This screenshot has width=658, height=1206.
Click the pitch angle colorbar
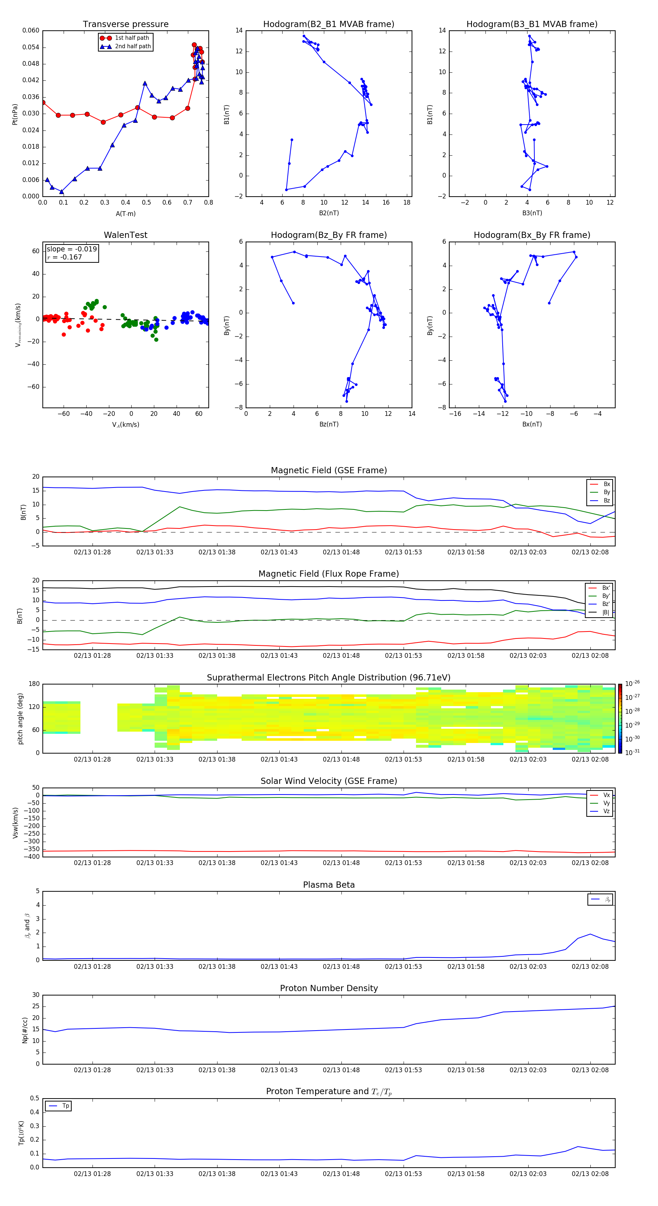click(x=620, y=718)
